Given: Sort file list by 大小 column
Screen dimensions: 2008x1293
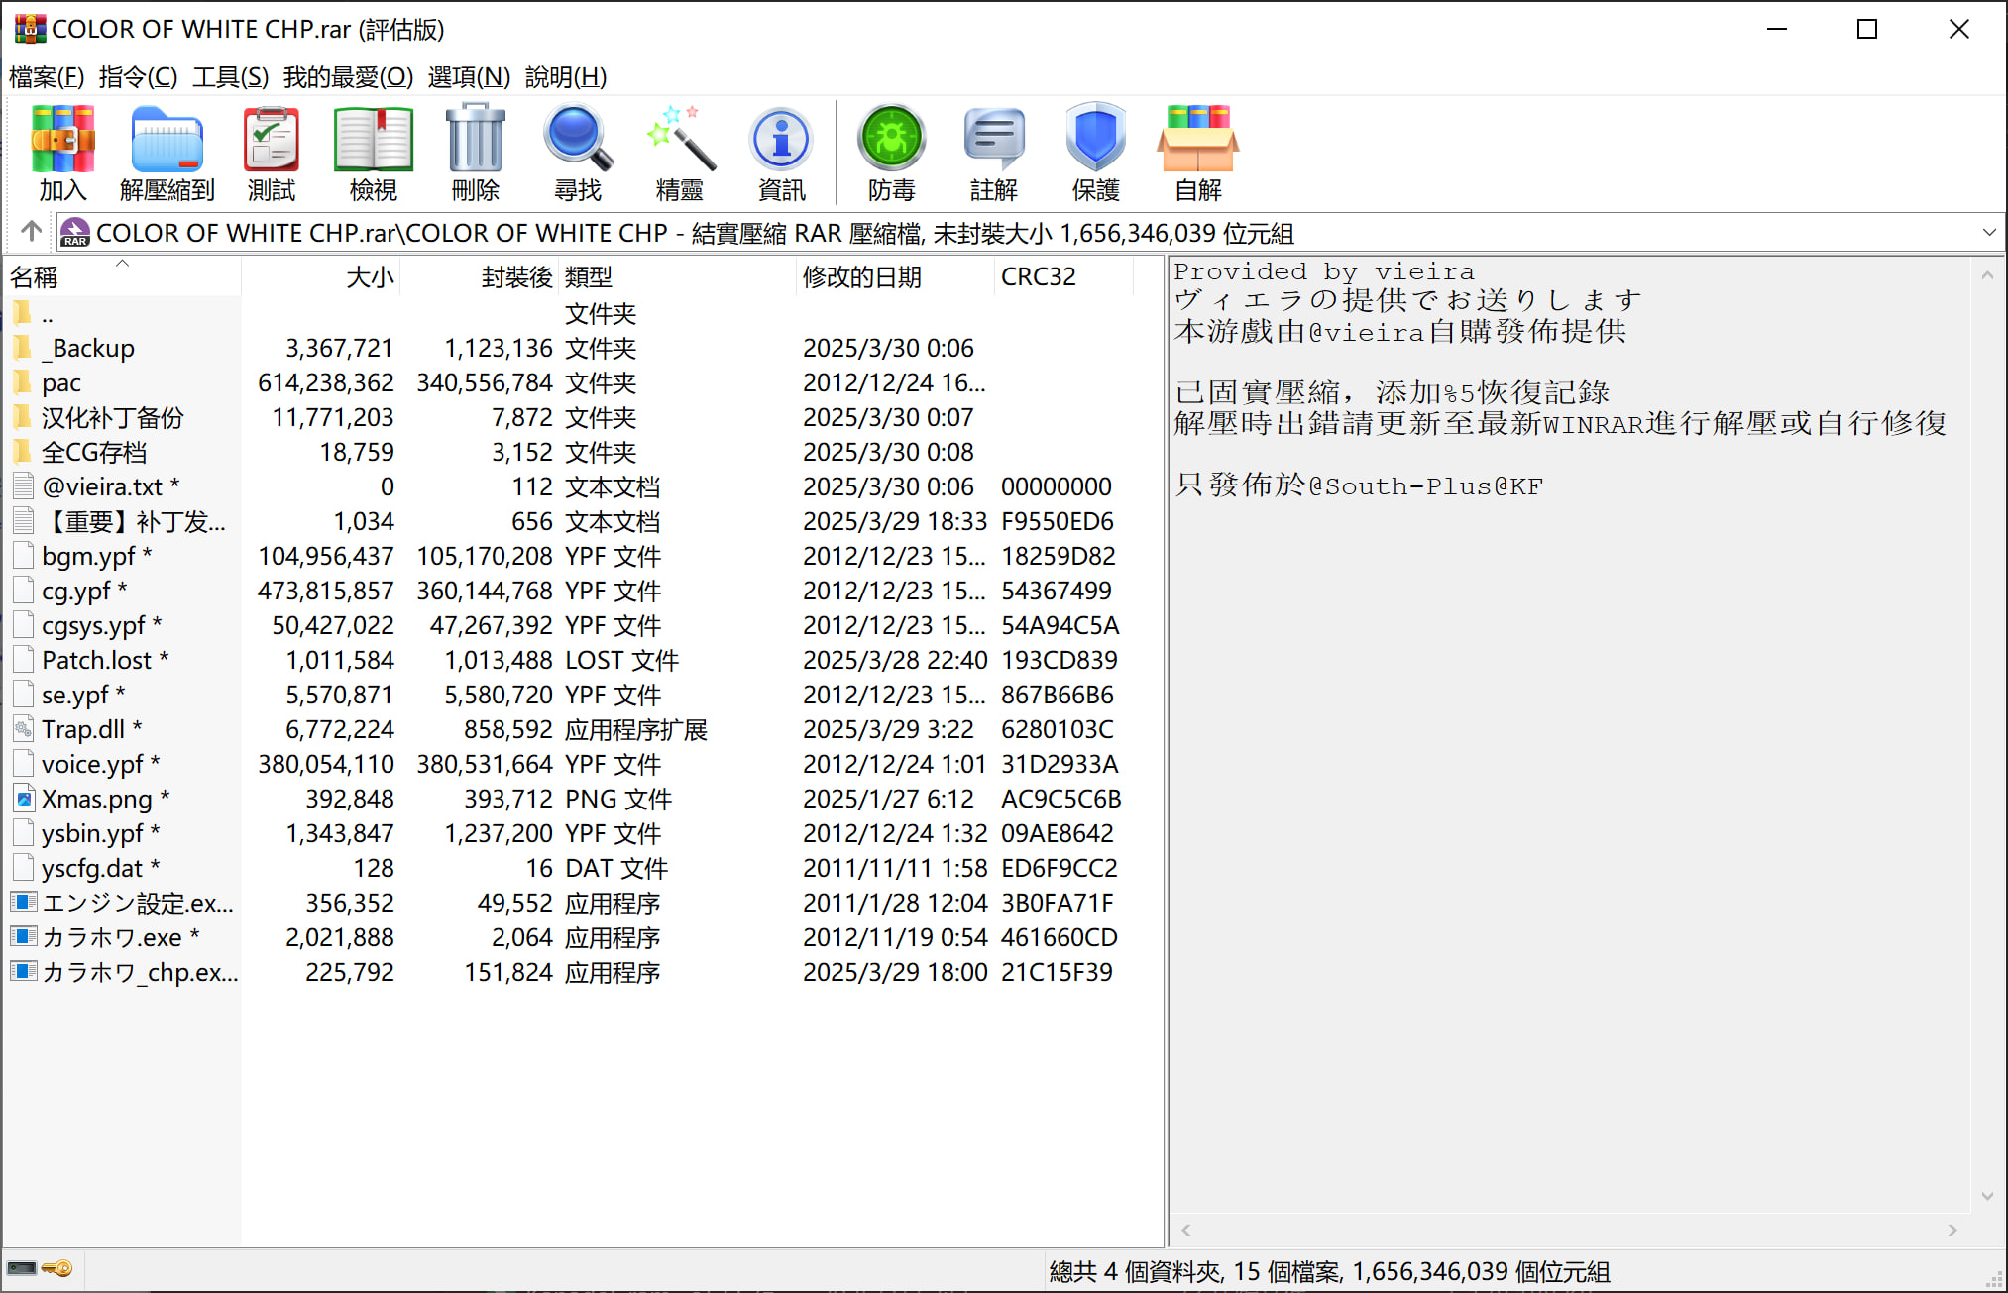Looking at the screenshot, I should coord(369,277).
